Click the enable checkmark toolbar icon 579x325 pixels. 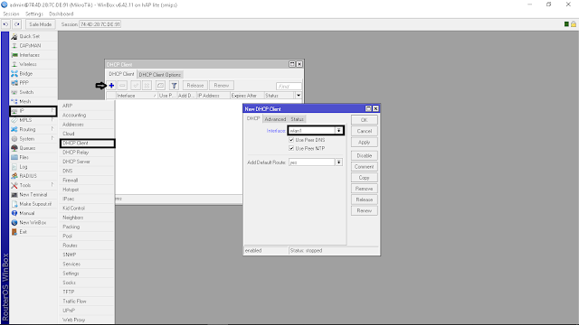click(x=136, y=86)
